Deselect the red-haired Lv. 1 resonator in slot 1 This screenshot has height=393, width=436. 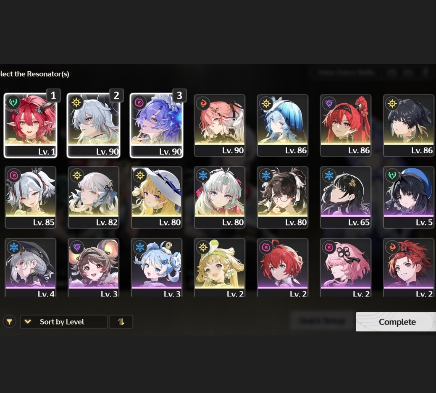[31, 126]
